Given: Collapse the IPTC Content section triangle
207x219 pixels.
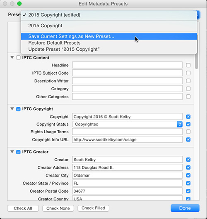Looking at the screenshot, I should 12,57.
